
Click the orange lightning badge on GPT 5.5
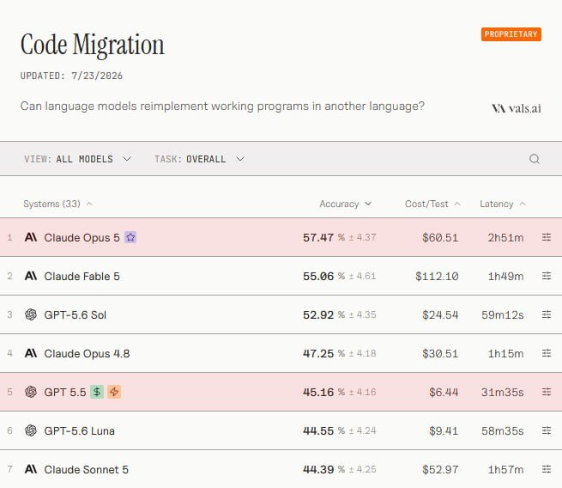click(x=114, y=392)
